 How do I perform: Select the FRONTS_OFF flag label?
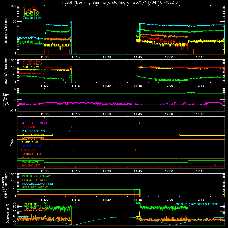point(30,162)
